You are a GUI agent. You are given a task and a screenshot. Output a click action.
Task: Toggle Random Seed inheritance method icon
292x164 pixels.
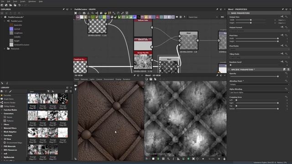click(282, 62)
